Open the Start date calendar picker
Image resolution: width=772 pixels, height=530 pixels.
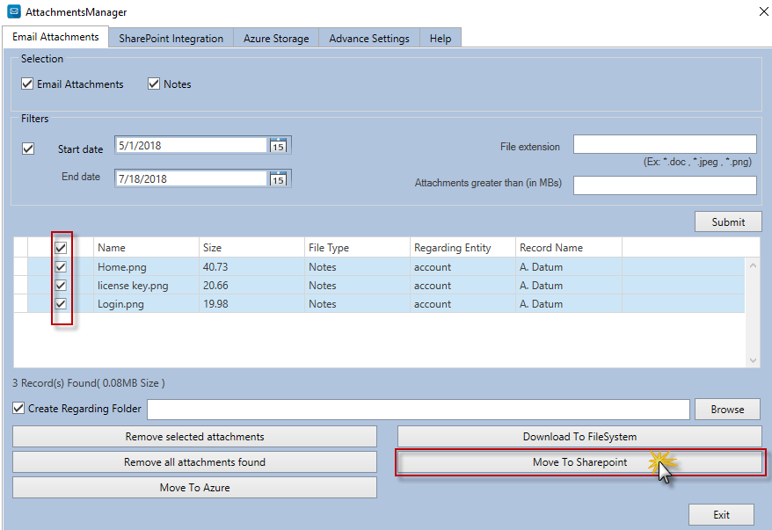(x=279, y=146)
